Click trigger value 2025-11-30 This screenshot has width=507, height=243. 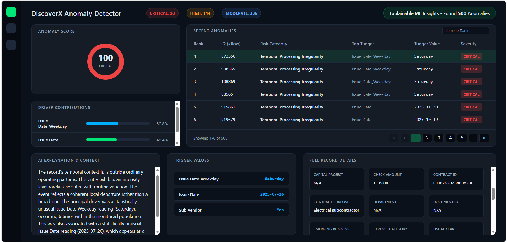(426, 107)
